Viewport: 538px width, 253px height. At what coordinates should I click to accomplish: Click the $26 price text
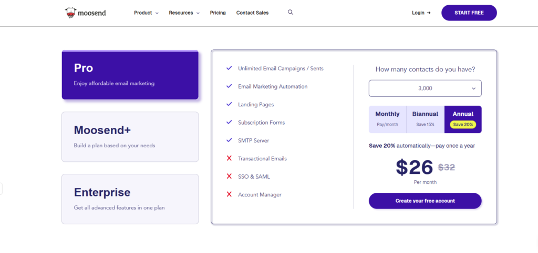[x=415, y=167]
